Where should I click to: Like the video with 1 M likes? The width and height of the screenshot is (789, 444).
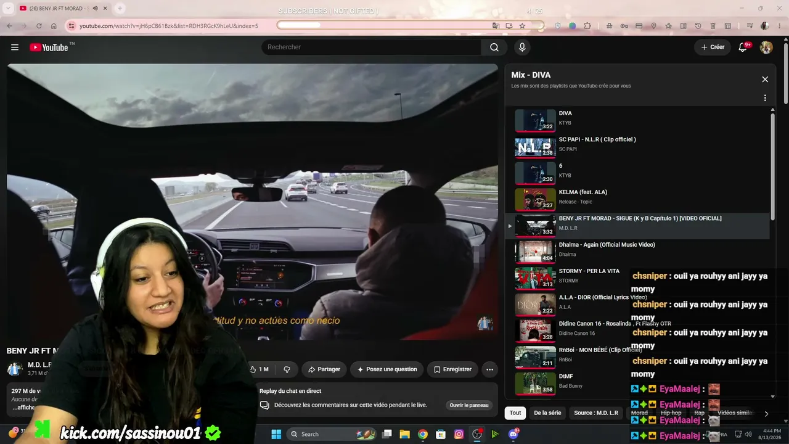(x=260, y=369)
